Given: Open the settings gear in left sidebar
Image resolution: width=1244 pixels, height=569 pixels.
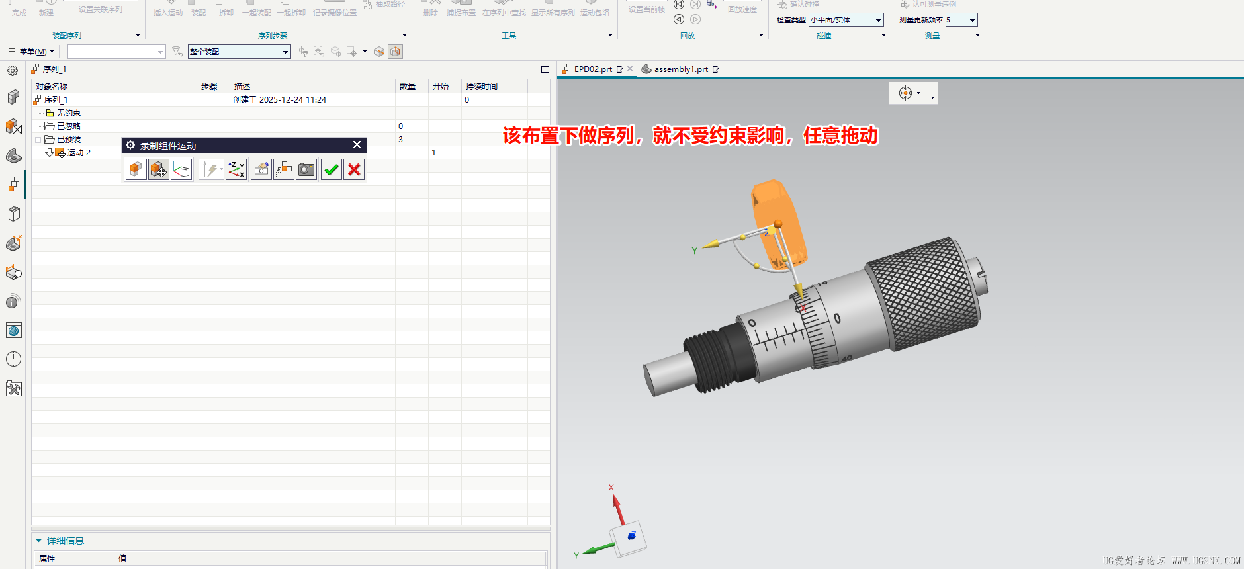Looking at the screenshot, I should tap(13, 71).
